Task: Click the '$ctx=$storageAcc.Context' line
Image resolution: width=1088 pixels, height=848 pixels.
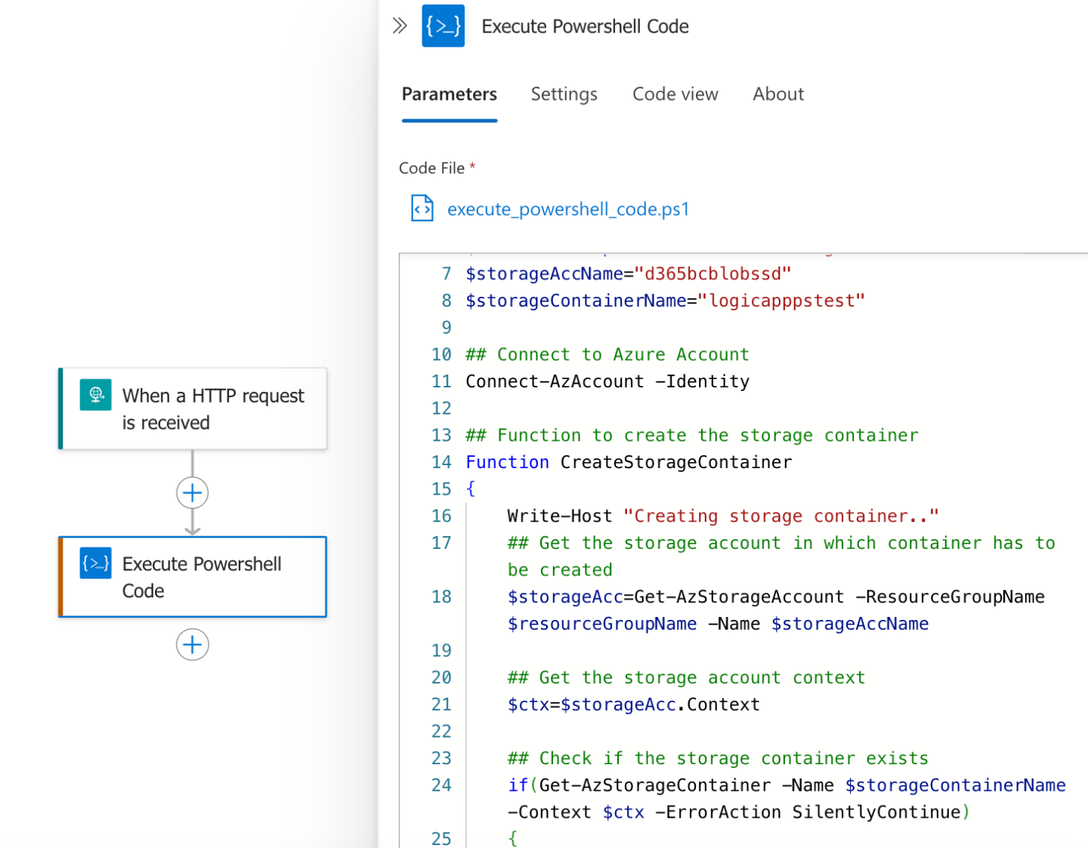Action: coord(634,705)
